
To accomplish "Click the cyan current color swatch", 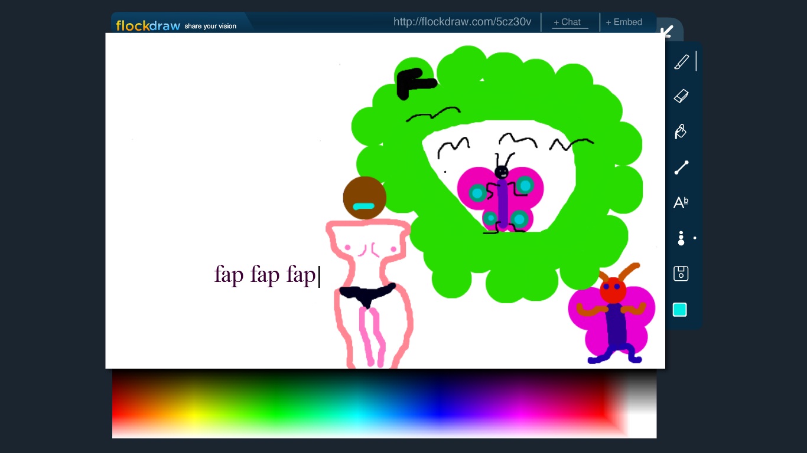I will [x=680, y=310].
